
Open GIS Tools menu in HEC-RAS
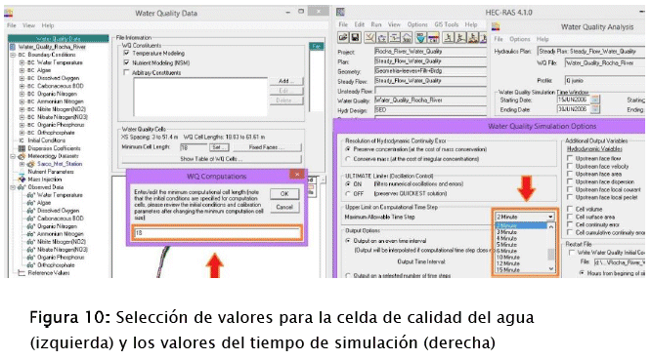click(447, 24)
